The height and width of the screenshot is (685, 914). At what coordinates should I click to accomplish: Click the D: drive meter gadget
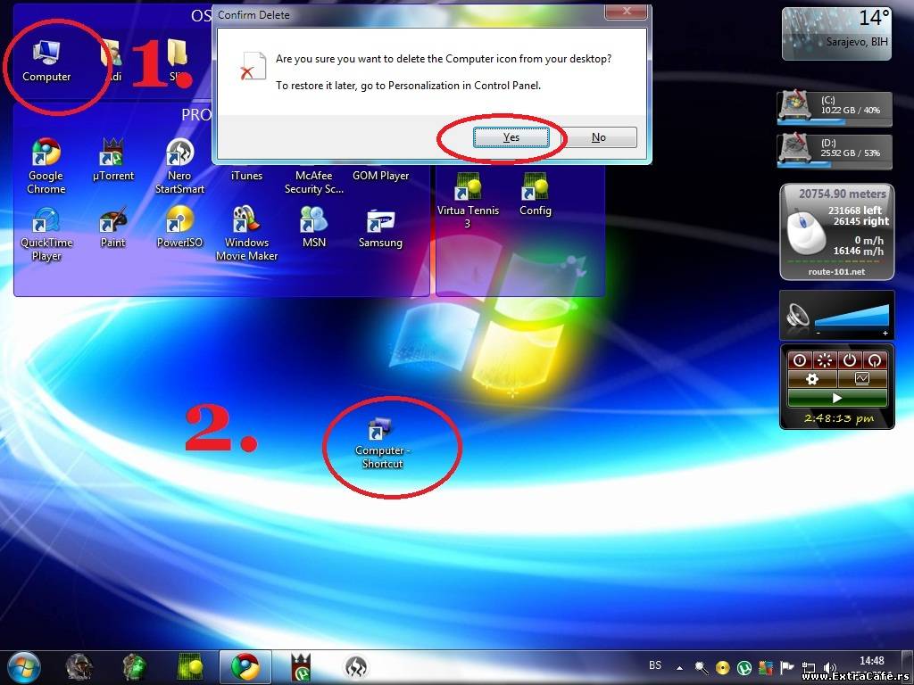(x=835, y=151)
